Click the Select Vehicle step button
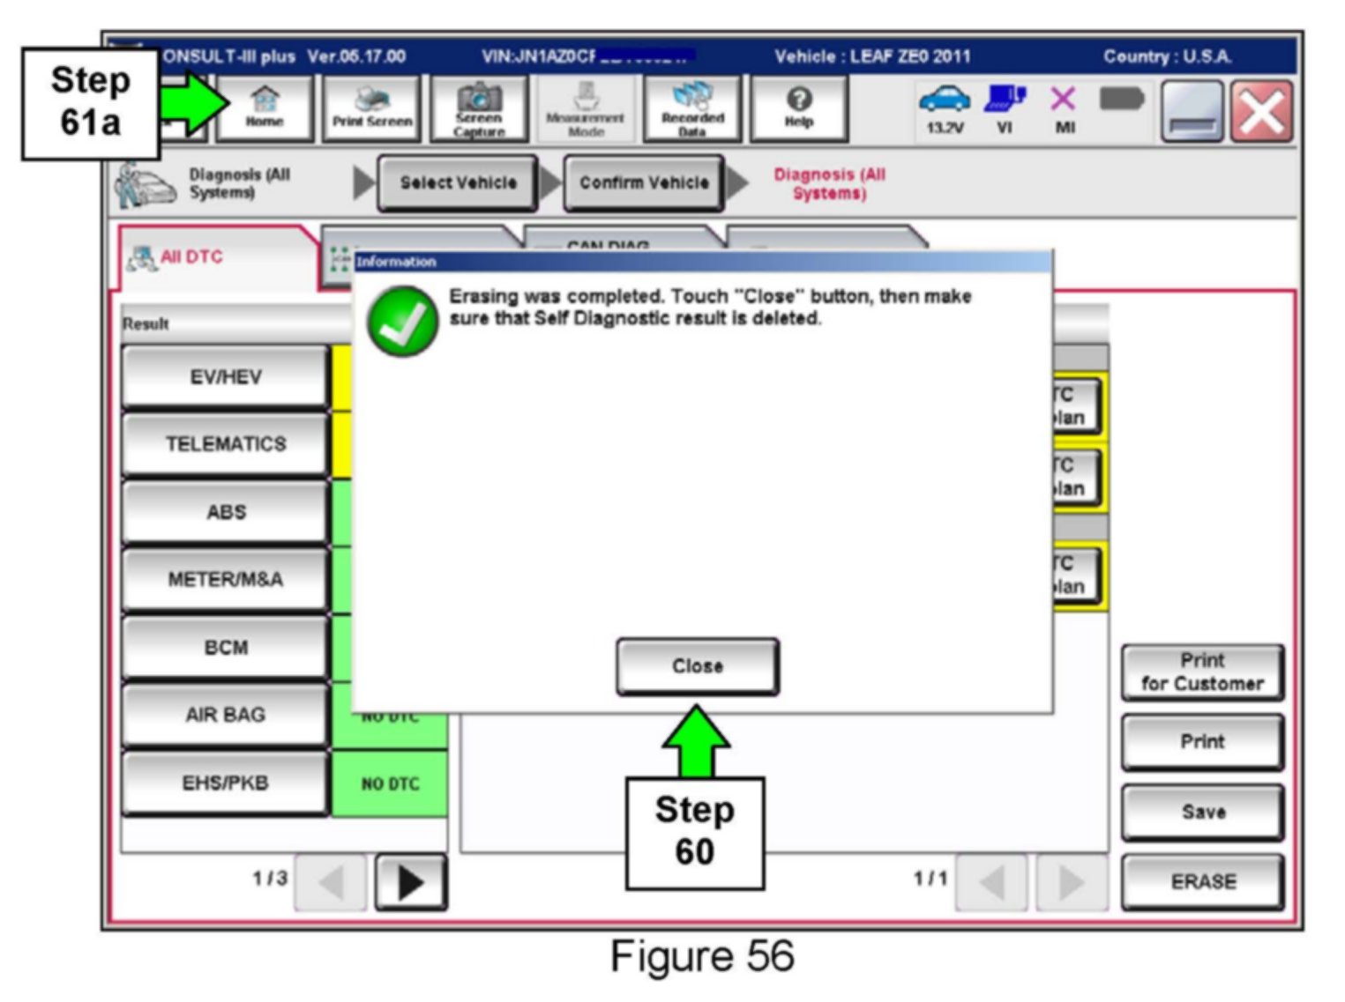Viewport: 1345px width, 1002px height. click(x=458, y=182)
